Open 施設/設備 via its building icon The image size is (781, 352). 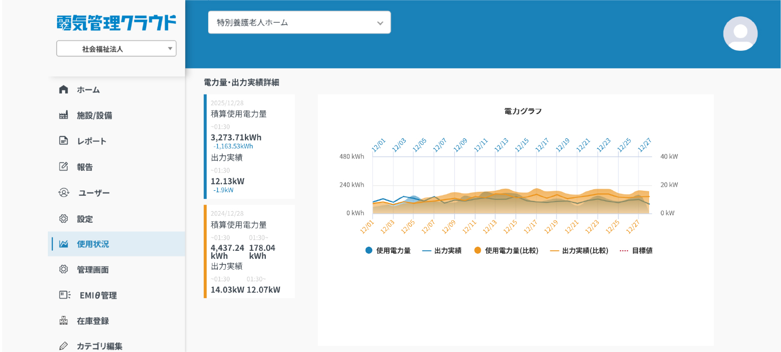[63, 115]
